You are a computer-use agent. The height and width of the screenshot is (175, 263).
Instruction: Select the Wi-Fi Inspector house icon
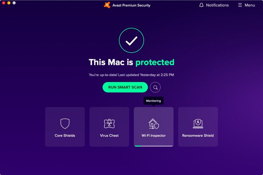coord(153,124)
